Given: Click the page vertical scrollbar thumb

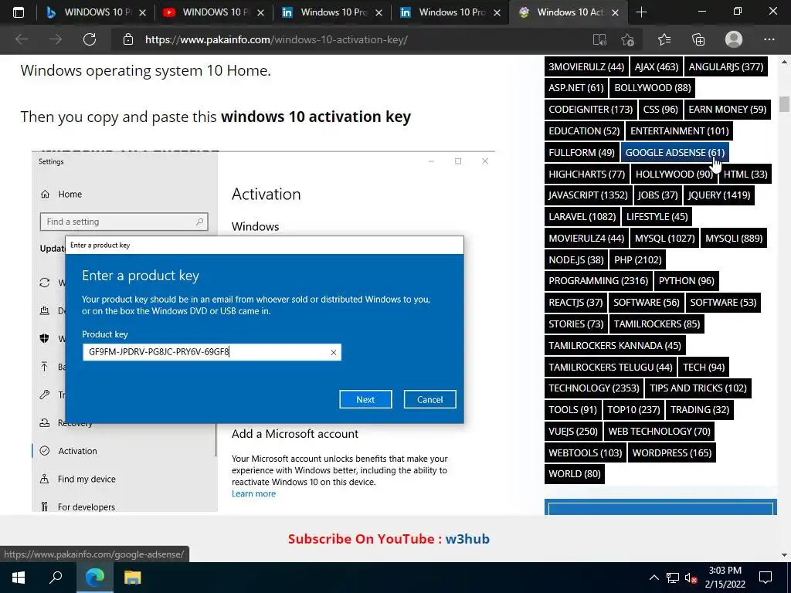Looking at the screenshot, I should click(x=784, y=104).
